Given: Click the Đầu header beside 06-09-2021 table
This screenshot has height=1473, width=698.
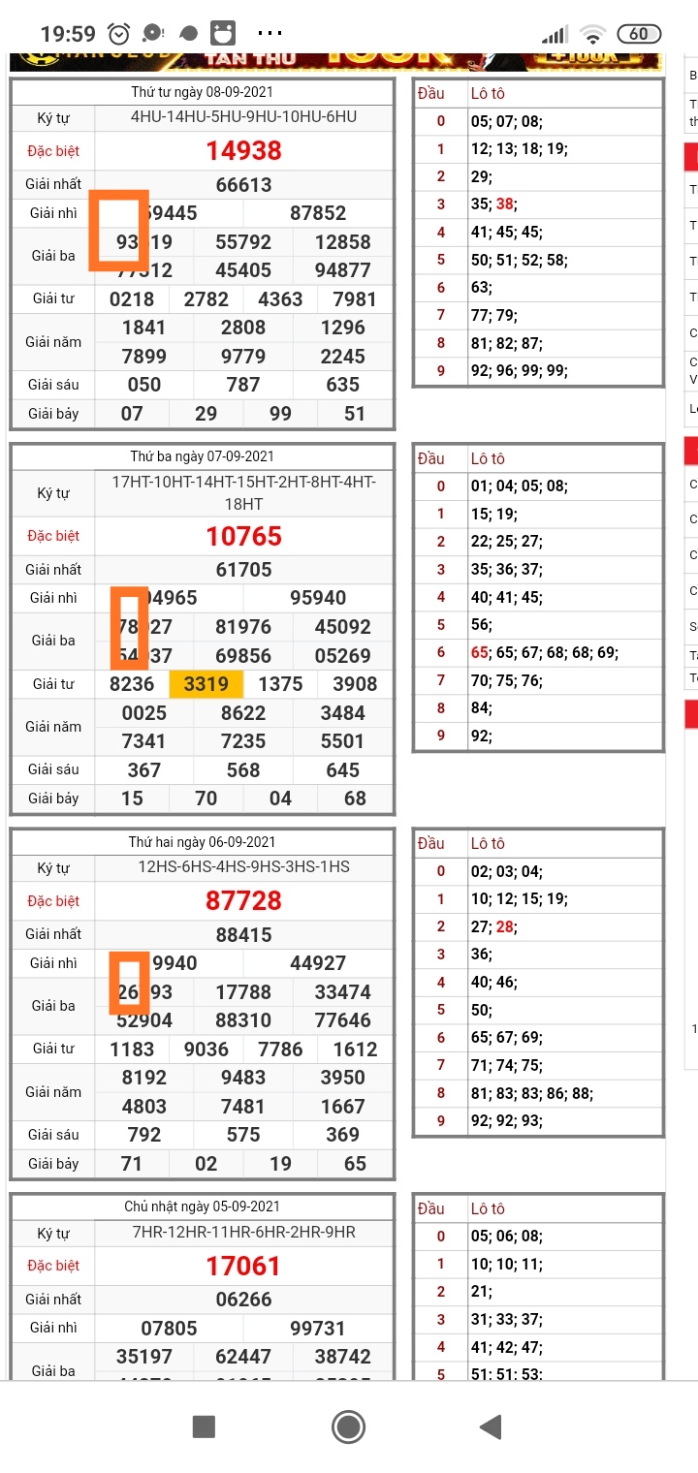Looking at the screenshot, I should 431,844.
